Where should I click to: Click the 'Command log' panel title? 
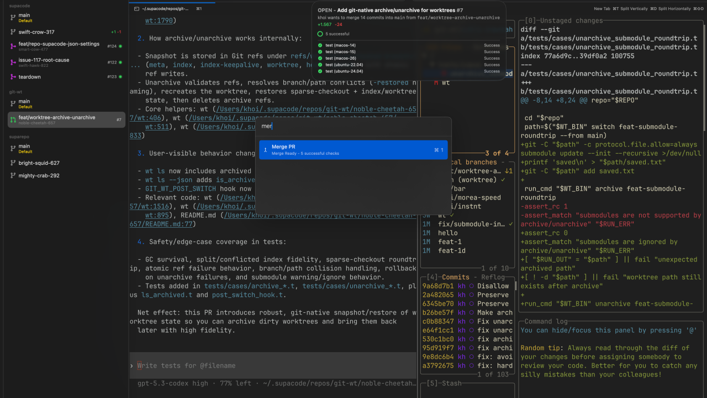point(547,321)
